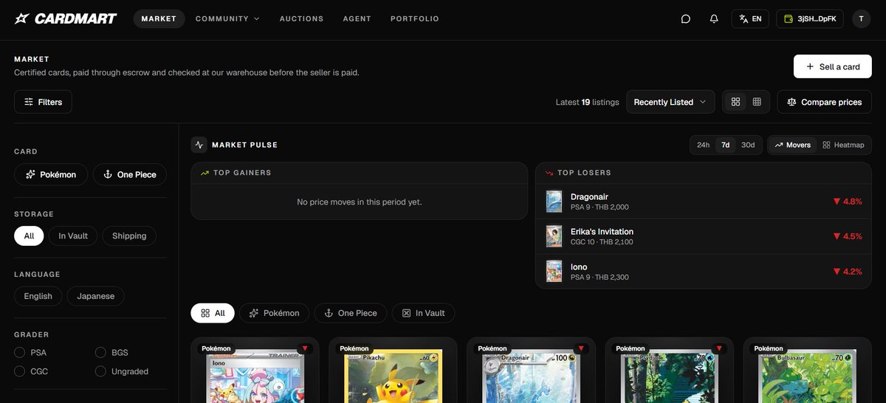Open the Filters panel
The height and width of the screenshot is (403, 886).
(x=43, y=102)
